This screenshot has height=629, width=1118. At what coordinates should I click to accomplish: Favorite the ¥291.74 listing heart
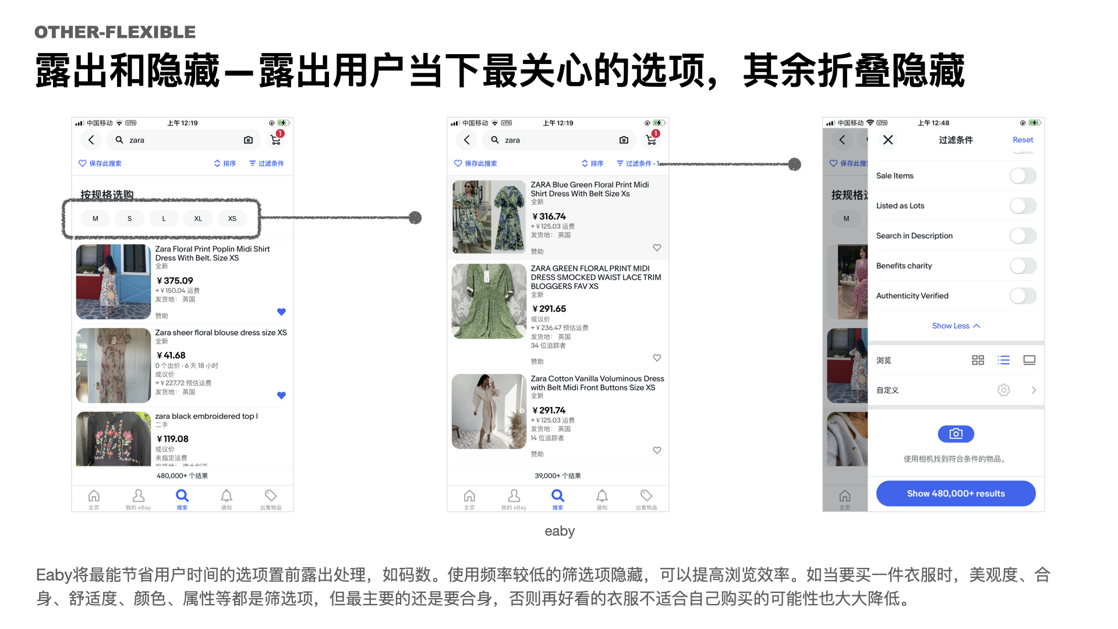point(657,450)
